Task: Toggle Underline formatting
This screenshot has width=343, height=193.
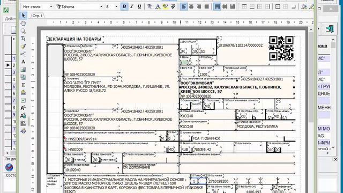Action: (x=139, y=6)
